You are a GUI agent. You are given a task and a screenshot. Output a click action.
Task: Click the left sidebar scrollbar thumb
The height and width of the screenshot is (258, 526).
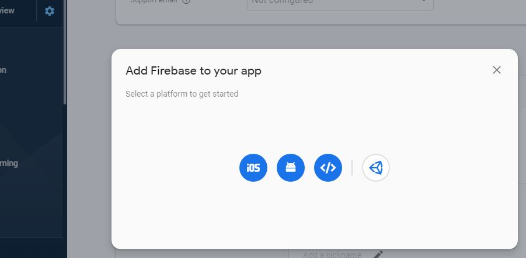click(65, 52)
